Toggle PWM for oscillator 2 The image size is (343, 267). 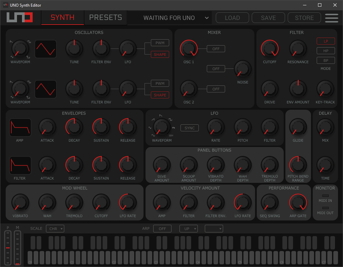click(x=160, y=83)
